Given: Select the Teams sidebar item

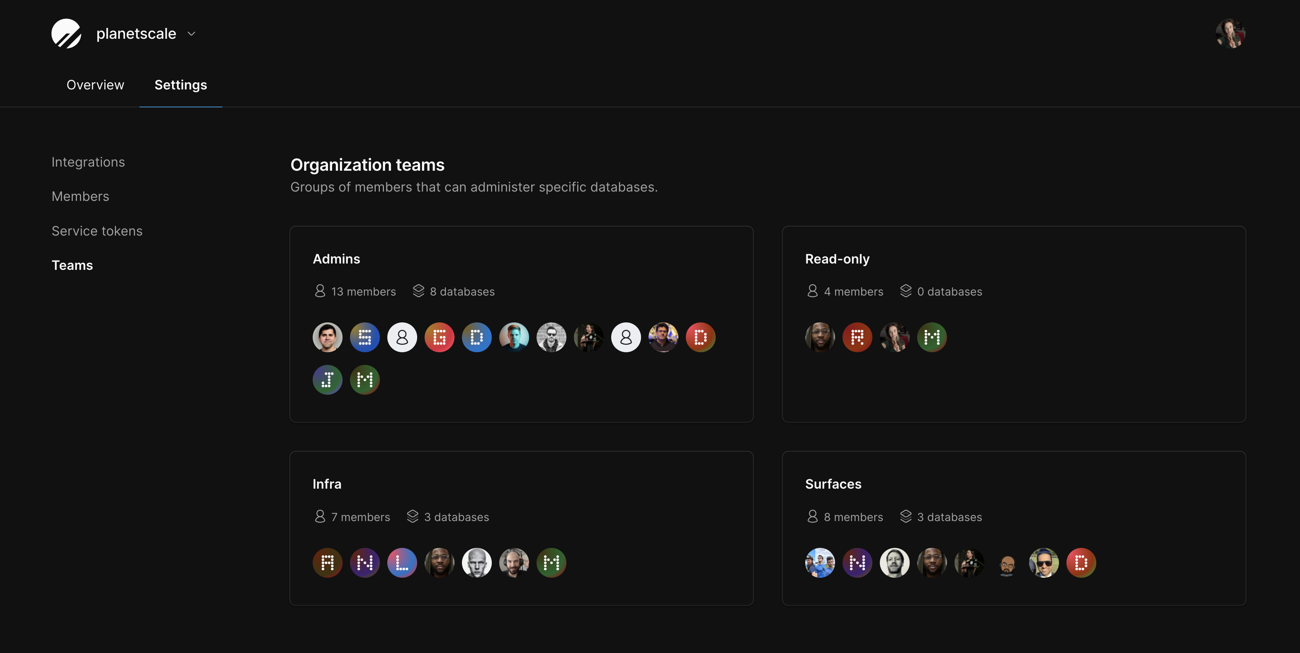Looking at the screenshot, I should pos(72,265).
